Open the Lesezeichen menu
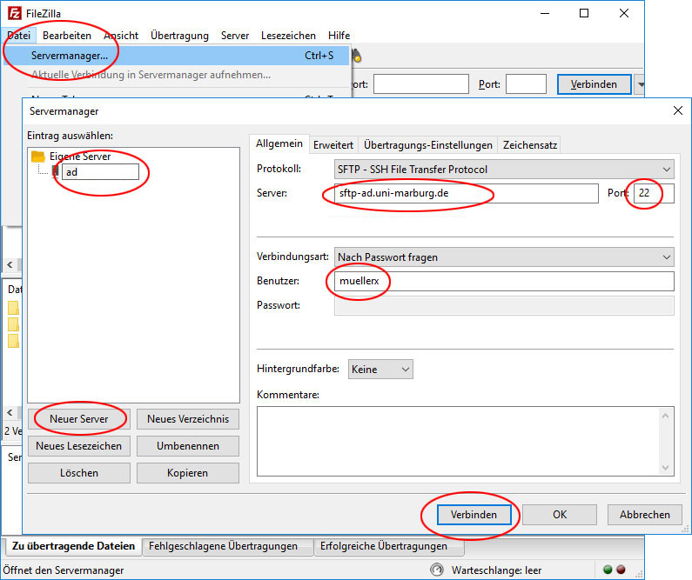Viewport: 692px width, 580px height. tap(288, 36)
